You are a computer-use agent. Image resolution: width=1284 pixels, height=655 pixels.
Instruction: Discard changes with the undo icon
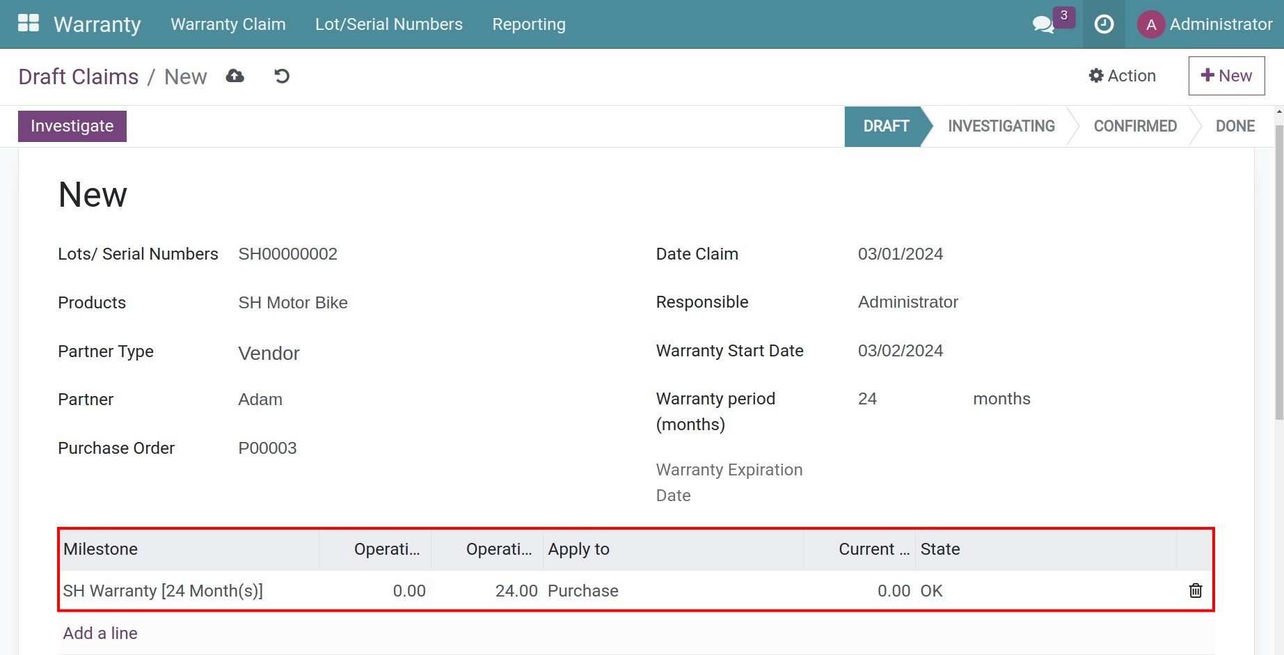pyautogui.click(x=281, y=76)
